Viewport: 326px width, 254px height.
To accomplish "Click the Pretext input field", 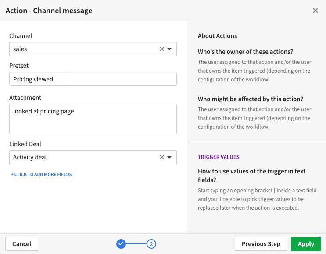I will 93,79.
